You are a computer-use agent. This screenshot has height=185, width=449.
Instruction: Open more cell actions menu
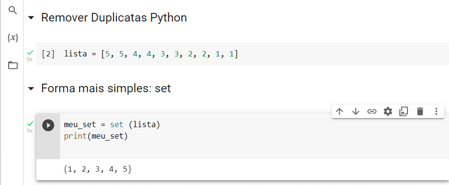(436, 111)
